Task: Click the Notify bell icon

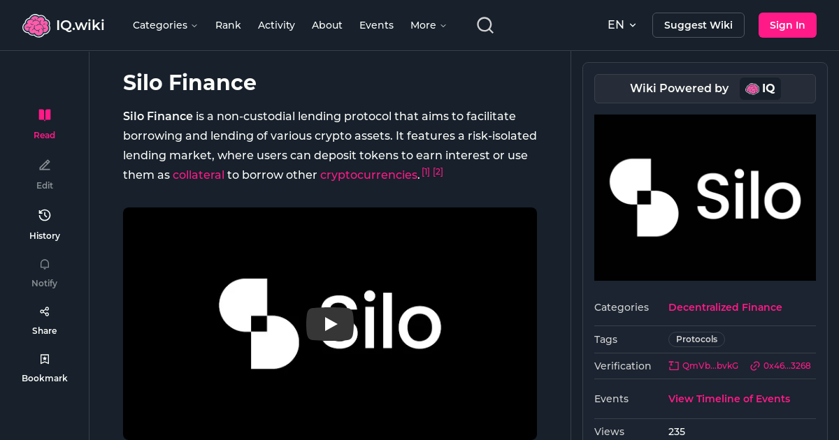Action: pos(44,264)
